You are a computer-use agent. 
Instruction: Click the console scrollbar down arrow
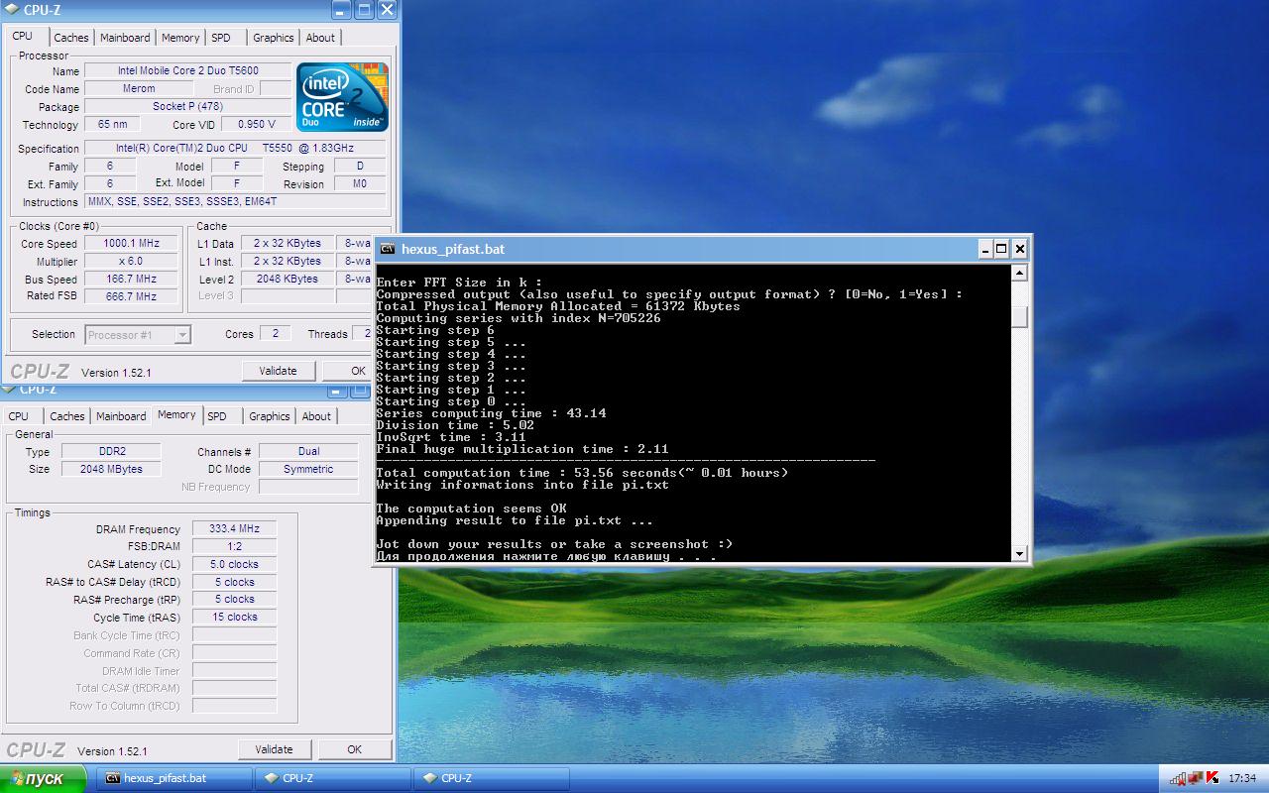coord(1019,553)
